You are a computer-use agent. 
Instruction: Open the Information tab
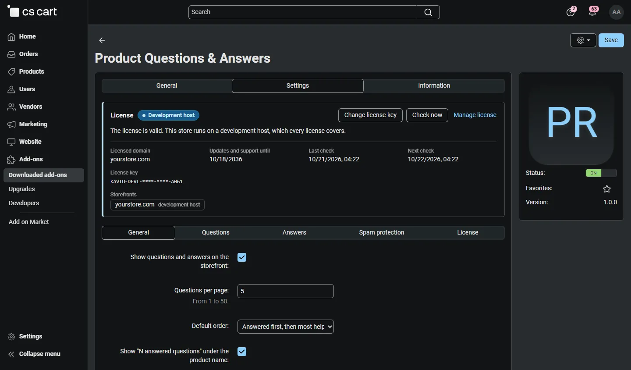pyautogui.click(x=434, y=86)
